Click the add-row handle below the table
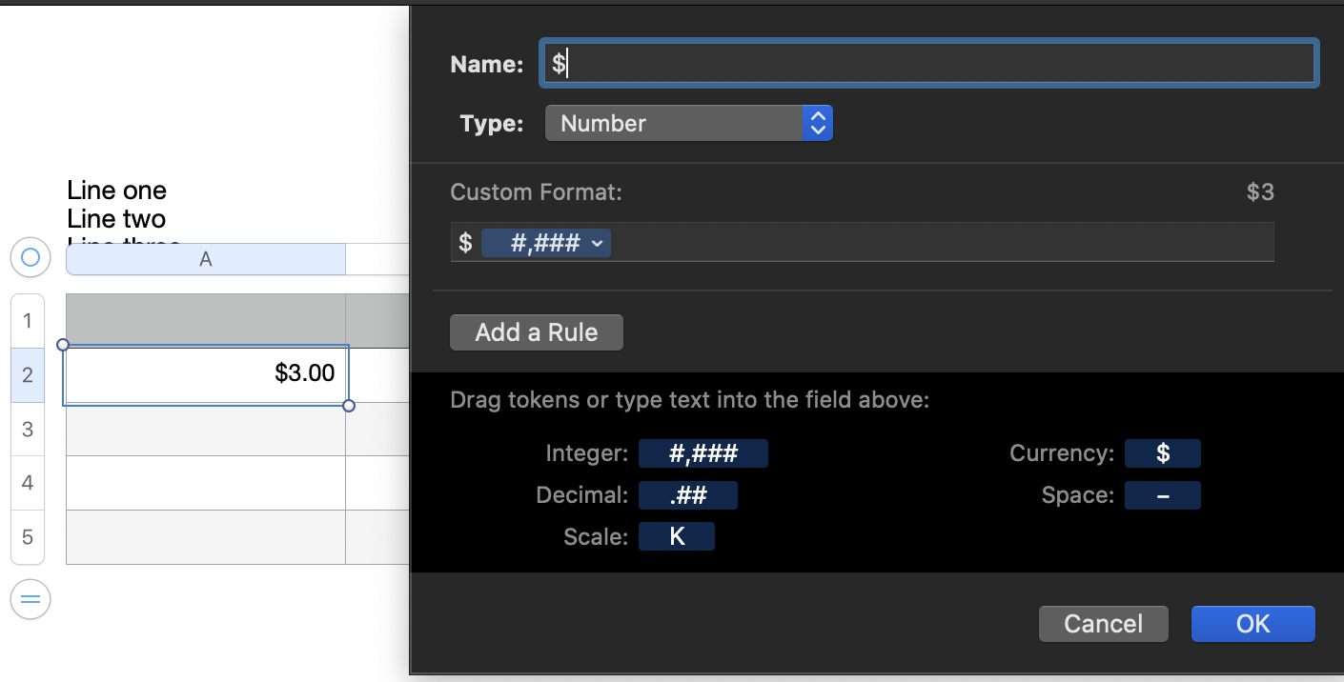Image resolution: width=1344 pixels, height=682 pixels. coord(30,599)
